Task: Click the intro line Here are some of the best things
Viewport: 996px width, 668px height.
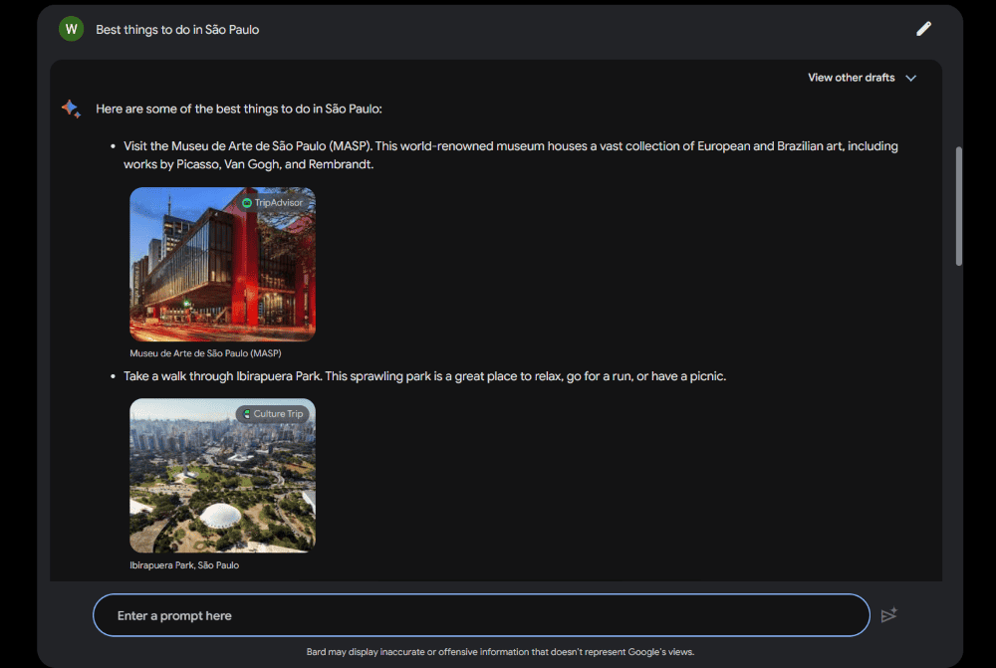Action: [239, 109]
